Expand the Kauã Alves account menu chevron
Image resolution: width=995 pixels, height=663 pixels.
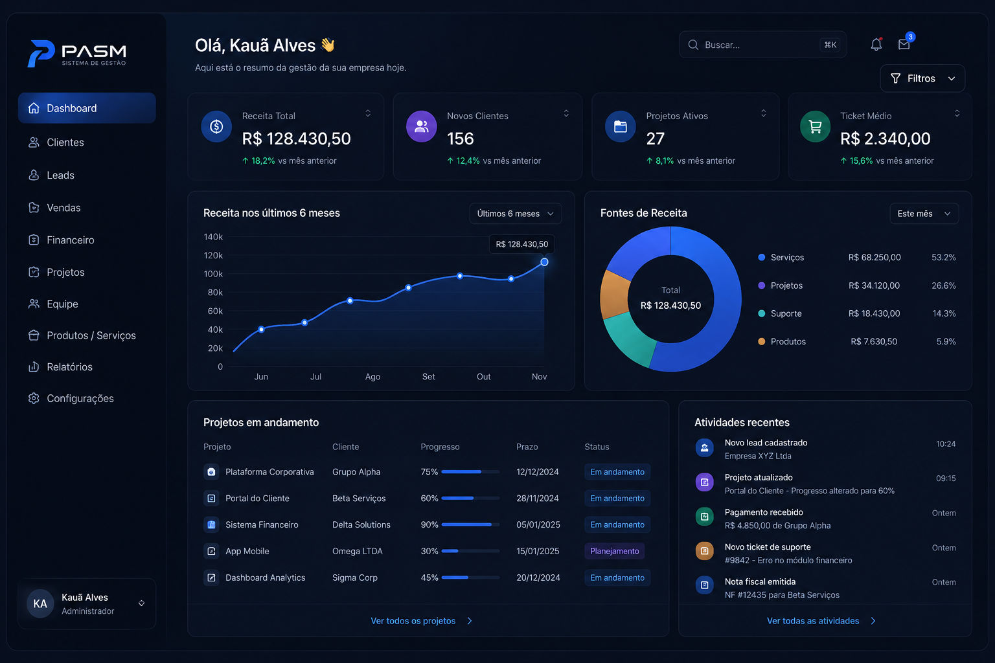coord(141,603)
